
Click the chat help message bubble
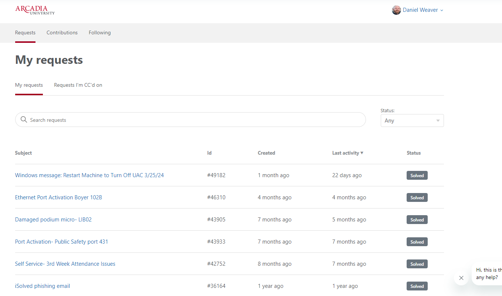pyautogui.click(x=488, y=273)
